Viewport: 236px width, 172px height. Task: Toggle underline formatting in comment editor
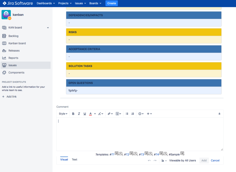point(85,114)
